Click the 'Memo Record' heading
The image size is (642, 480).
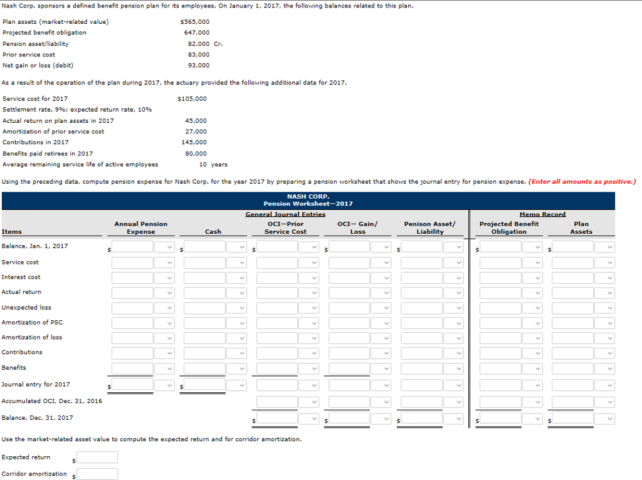point(542,214)
